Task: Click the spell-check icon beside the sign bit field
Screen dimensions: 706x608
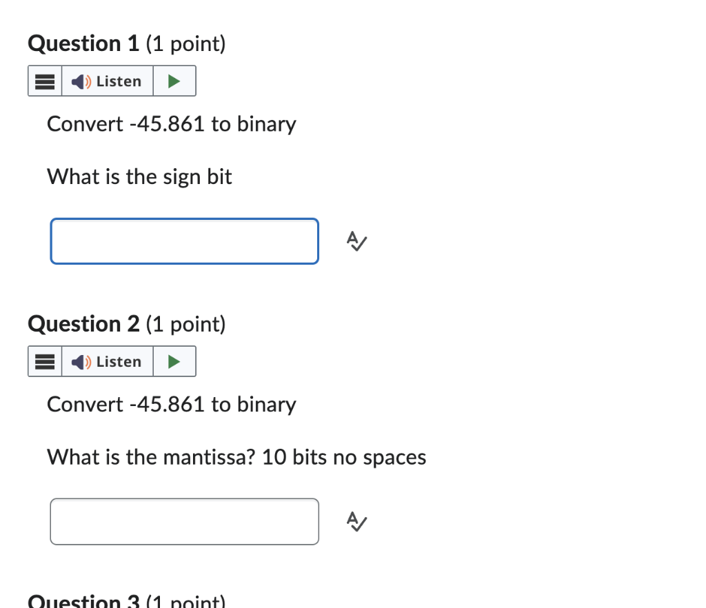Action: coord(356,241)
